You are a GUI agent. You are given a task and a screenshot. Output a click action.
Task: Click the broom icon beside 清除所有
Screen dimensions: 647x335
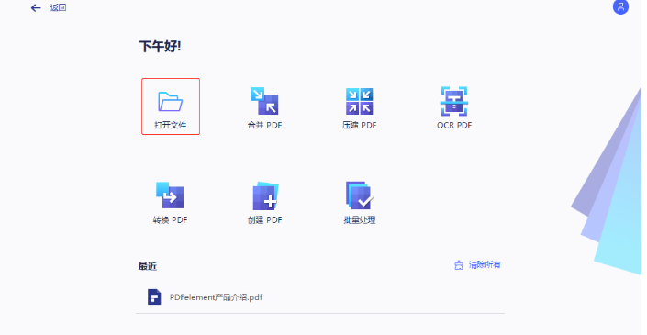(459, 265)
